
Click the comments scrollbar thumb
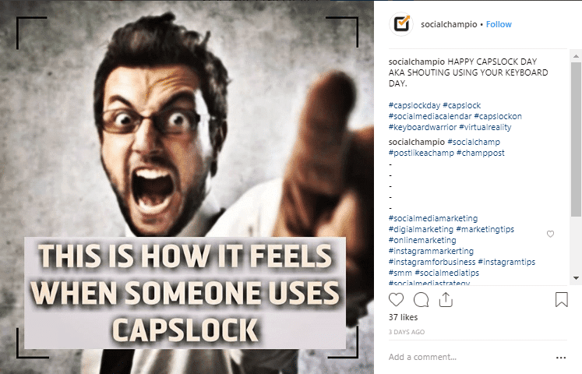tap(576, 139)
